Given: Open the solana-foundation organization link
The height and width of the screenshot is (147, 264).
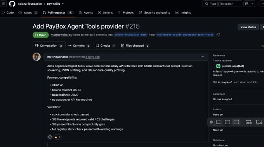Looking at the screenshot, I should click(x=30, y=4).
